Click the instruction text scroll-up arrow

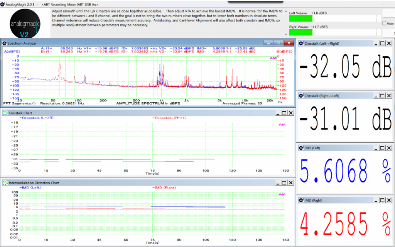click(286, 11)
